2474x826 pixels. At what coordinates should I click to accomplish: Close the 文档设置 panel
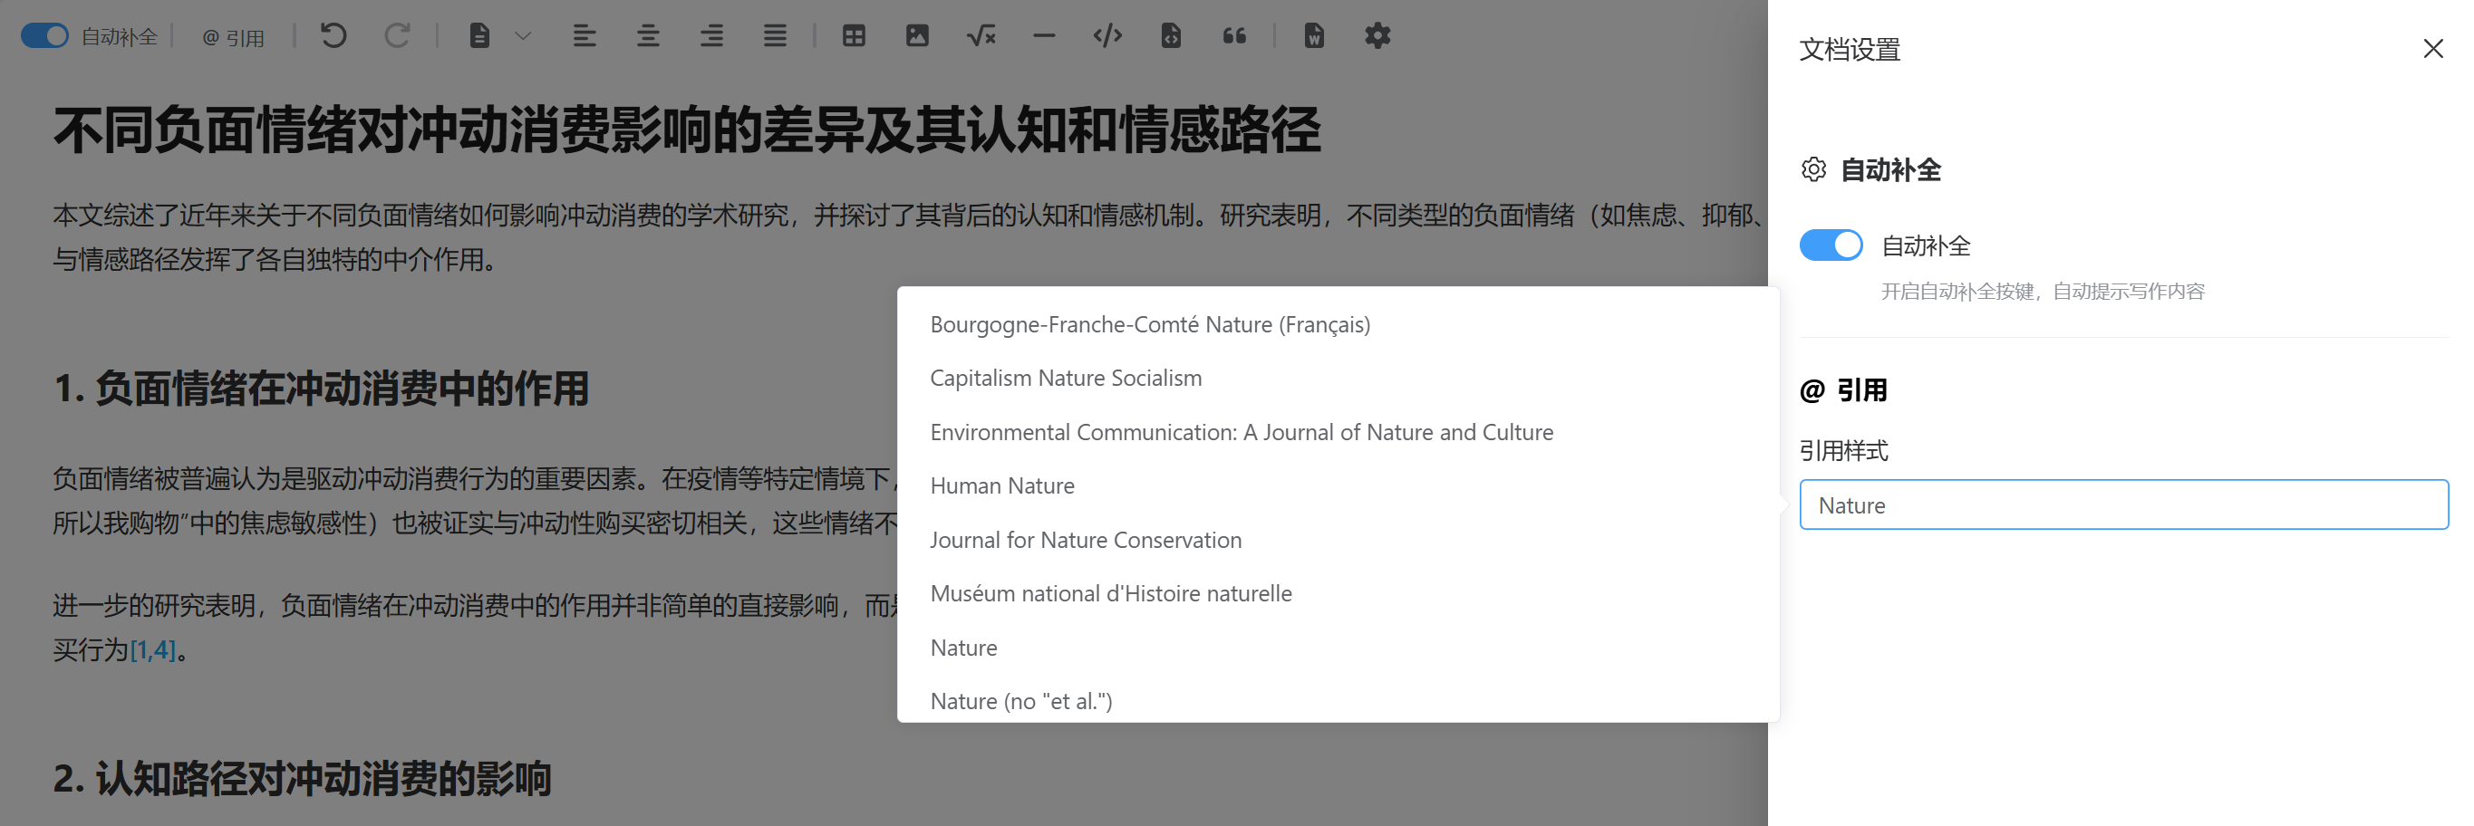(2431, 49)
